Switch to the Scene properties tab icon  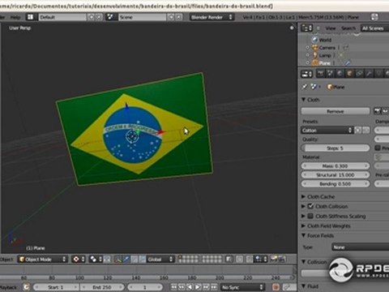click(x=330, y=73)
